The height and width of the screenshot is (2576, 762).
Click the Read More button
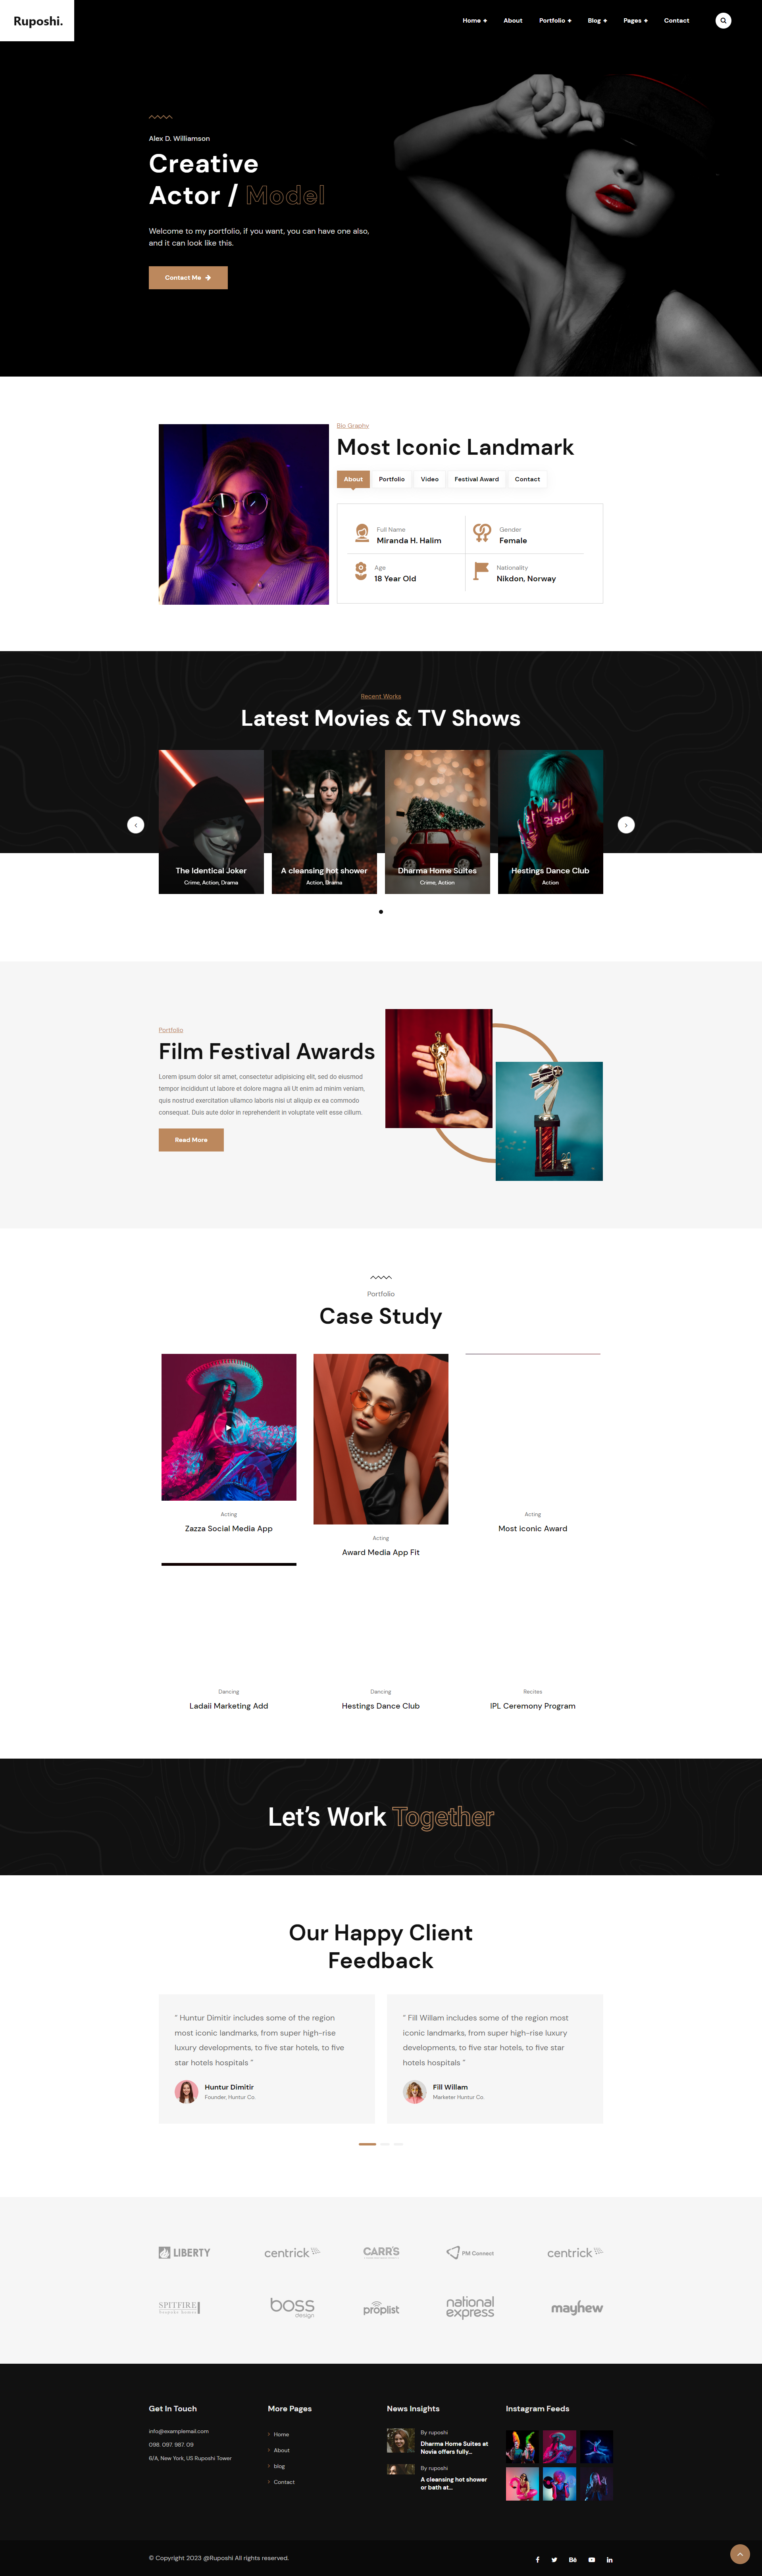(x=191, y=1140)
